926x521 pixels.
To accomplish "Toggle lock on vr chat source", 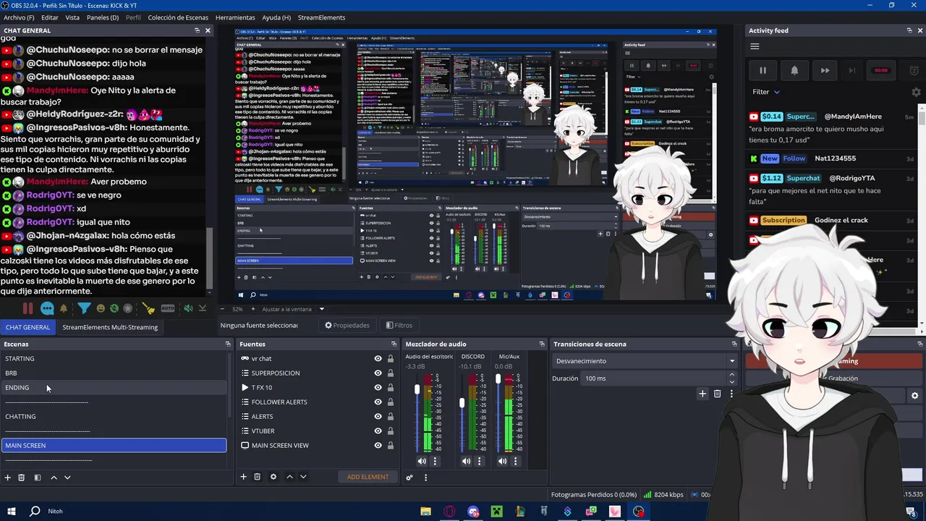I will tap(391, 358).
